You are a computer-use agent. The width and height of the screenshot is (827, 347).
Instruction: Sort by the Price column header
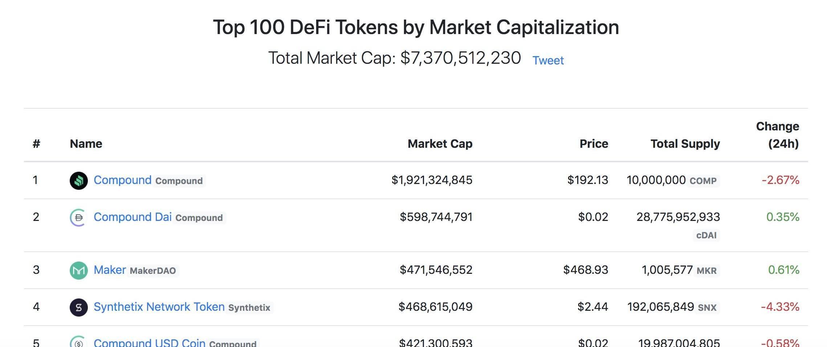pos(594,144)
